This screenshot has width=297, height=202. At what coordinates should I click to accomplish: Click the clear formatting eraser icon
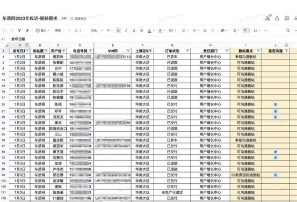[27, 31]
